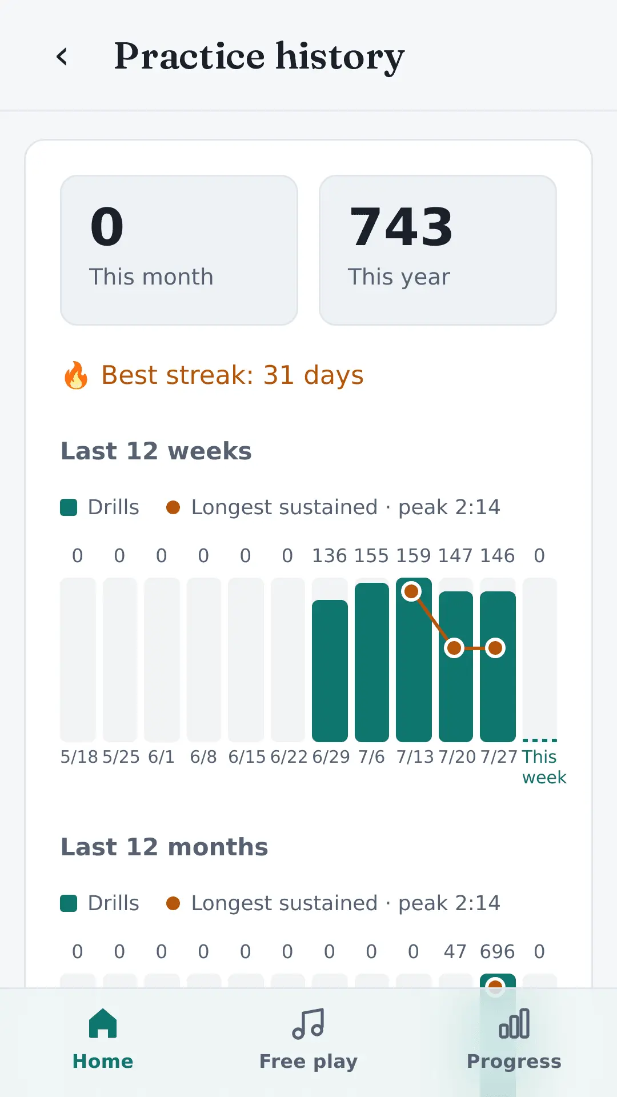Select the 6/29 week bar showing 136
Viewport: 617px width, 1097px height.
click(x=330, y=671)
